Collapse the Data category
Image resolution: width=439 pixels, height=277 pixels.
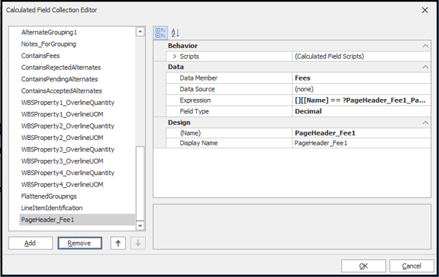tap(425, 67)
